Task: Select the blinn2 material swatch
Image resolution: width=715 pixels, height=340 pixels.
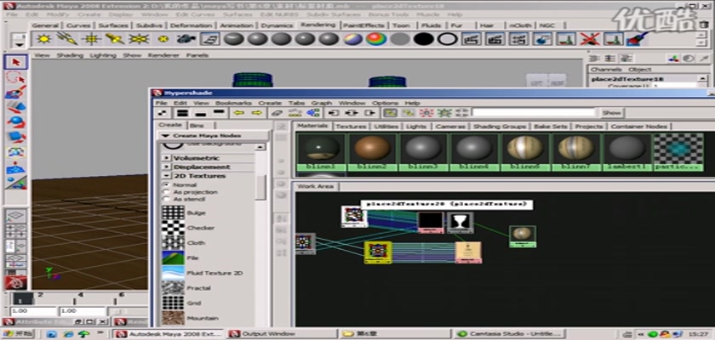Action: pyautogui.click(x=373, y=151)
